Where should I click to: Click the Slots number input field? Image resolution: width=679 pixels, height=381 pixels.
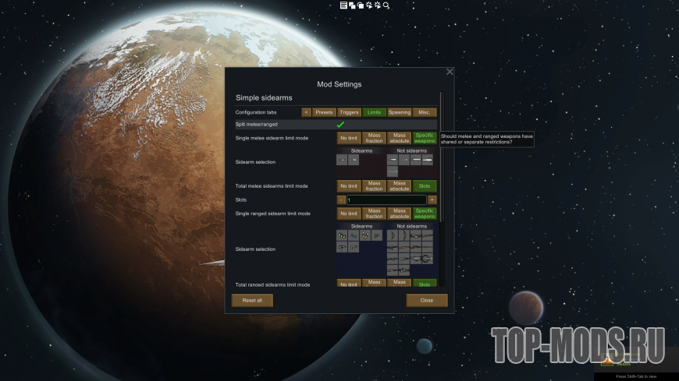click(386, 199)
